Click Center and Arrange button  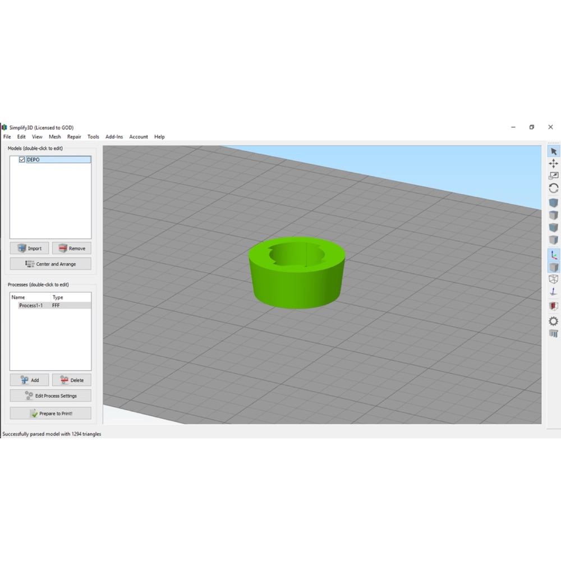[x=50, y=264]
